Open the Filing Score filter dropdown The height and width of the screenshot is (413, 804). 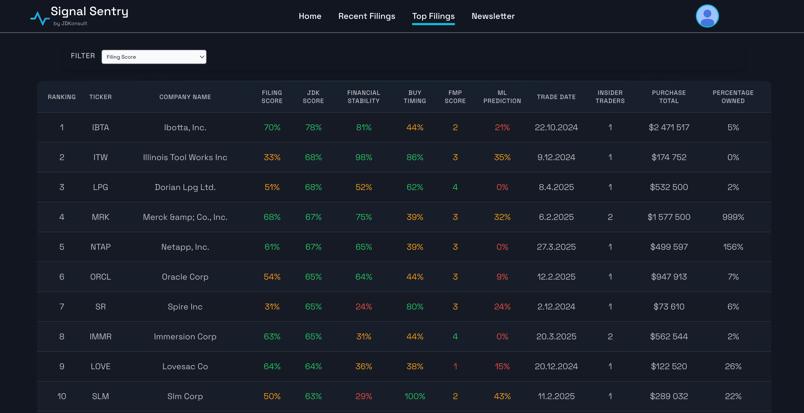click(x=154, y=57)
